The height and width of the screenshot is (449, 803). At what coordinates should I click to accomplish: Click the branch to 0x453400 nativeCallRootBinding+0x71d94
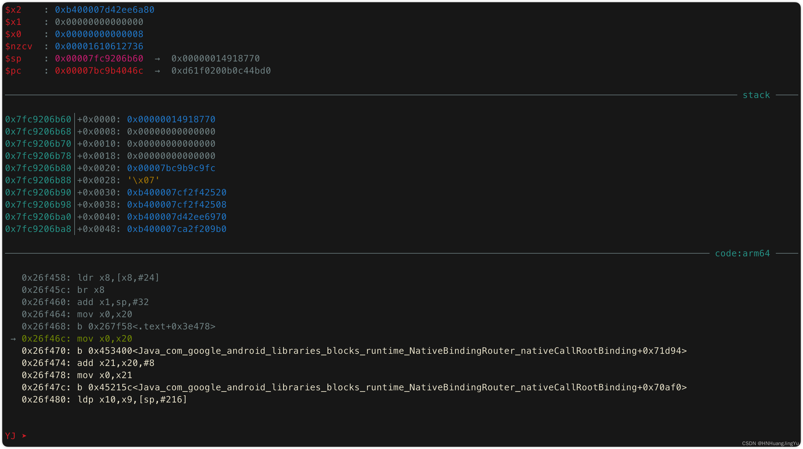(382, 351)
